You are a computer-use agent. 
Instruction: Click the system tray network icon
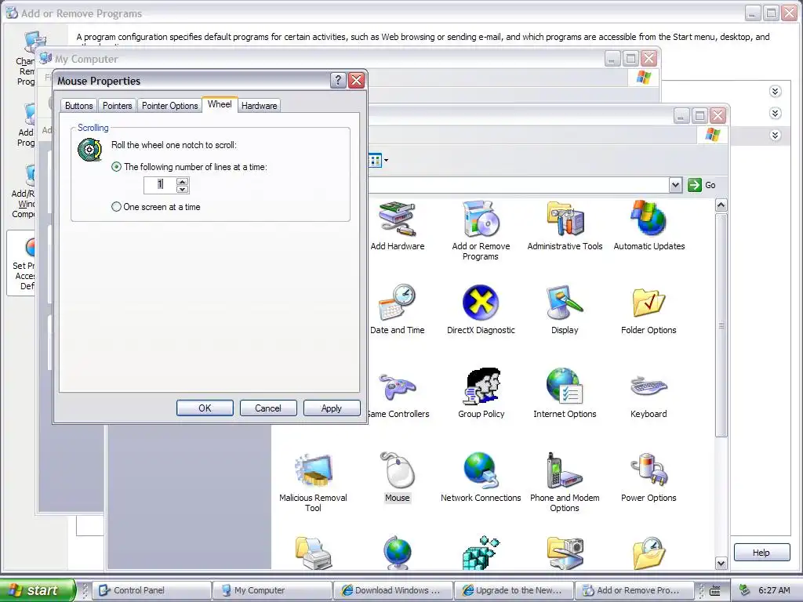coord(744,590)
